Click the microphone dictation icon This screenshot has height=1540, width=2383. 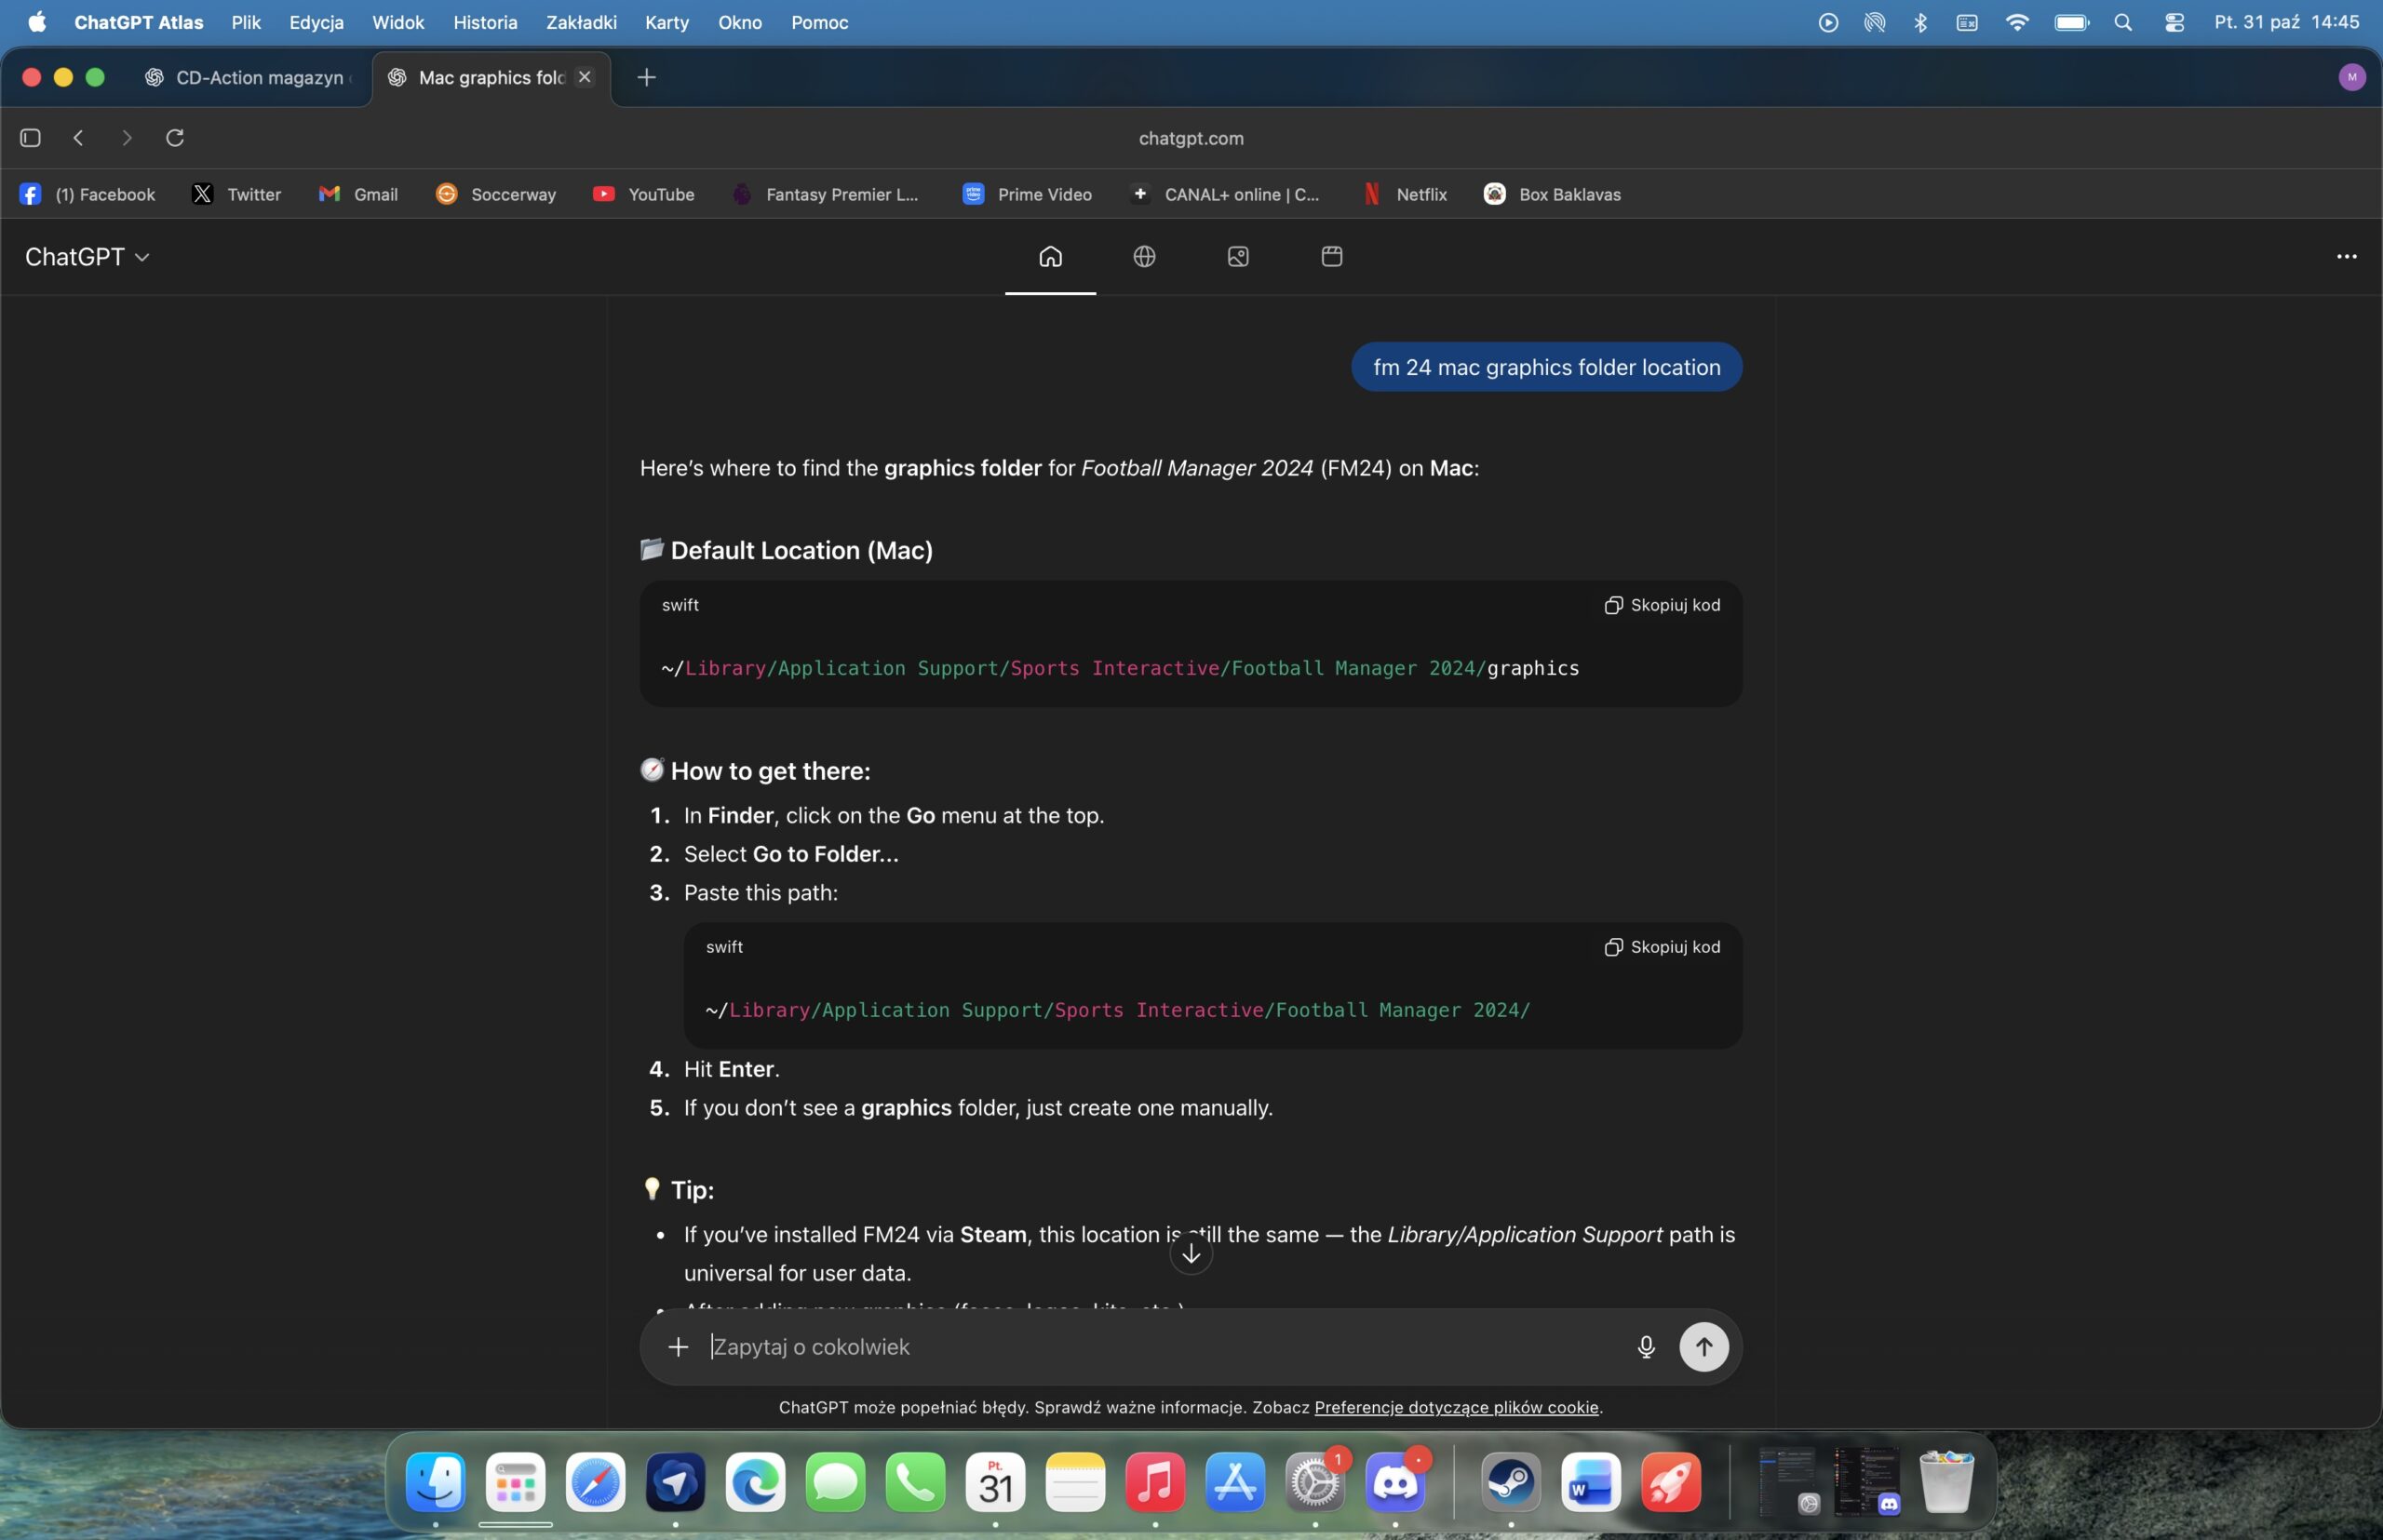pyautogui.click(x=1645, y=1347)
